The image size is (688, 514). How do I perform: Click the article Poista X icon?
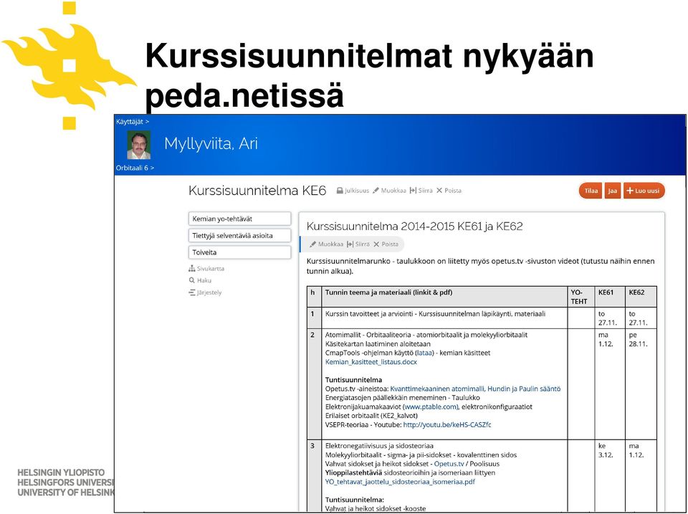[376, 244]
